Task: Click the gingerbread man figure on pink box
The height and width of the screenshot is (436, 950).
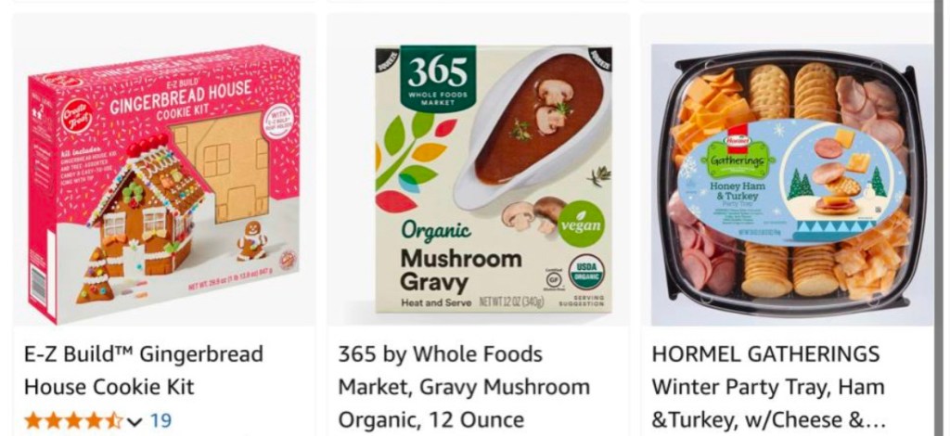Action: (x=251, y=240)
